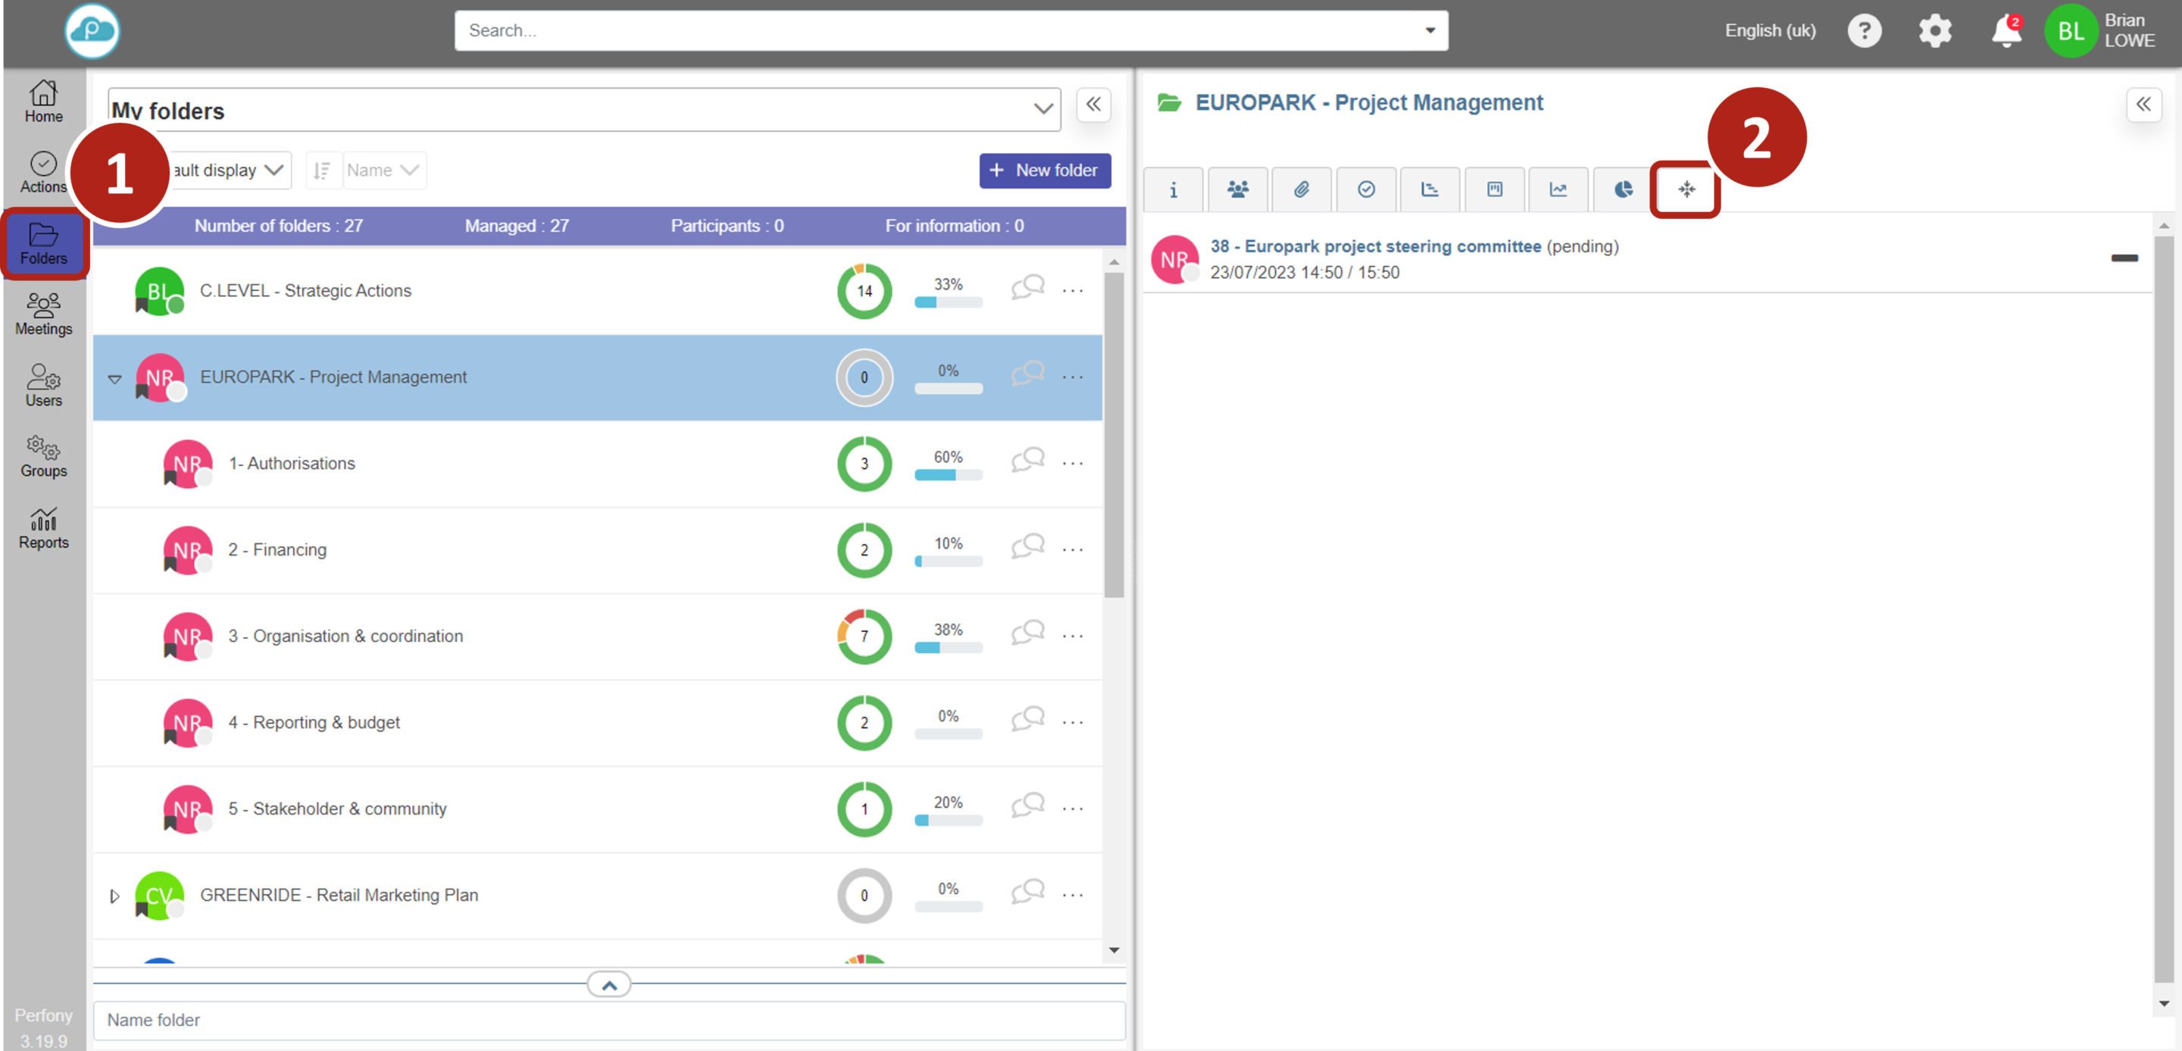Open the pie chart tab icon

coord(1622,189)
